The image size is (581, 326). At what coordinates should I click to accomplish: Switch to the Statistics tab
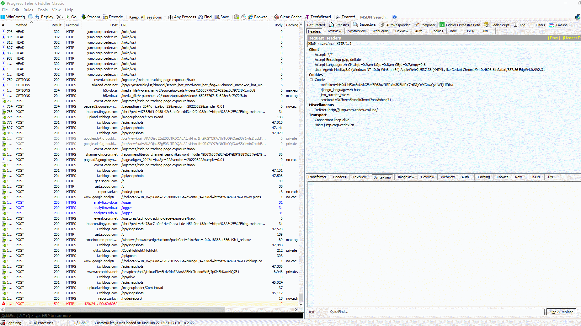coord(339,25)
